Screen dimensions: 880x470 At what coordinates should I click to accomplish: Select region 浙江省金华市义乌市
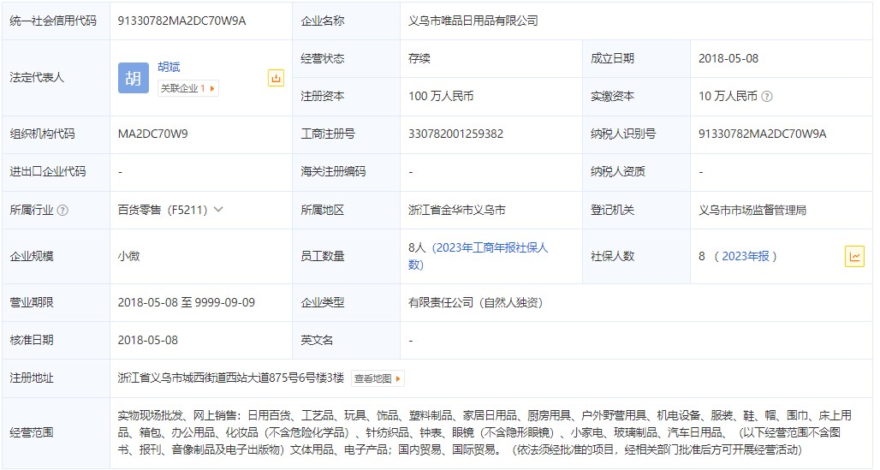click(457, 210)
